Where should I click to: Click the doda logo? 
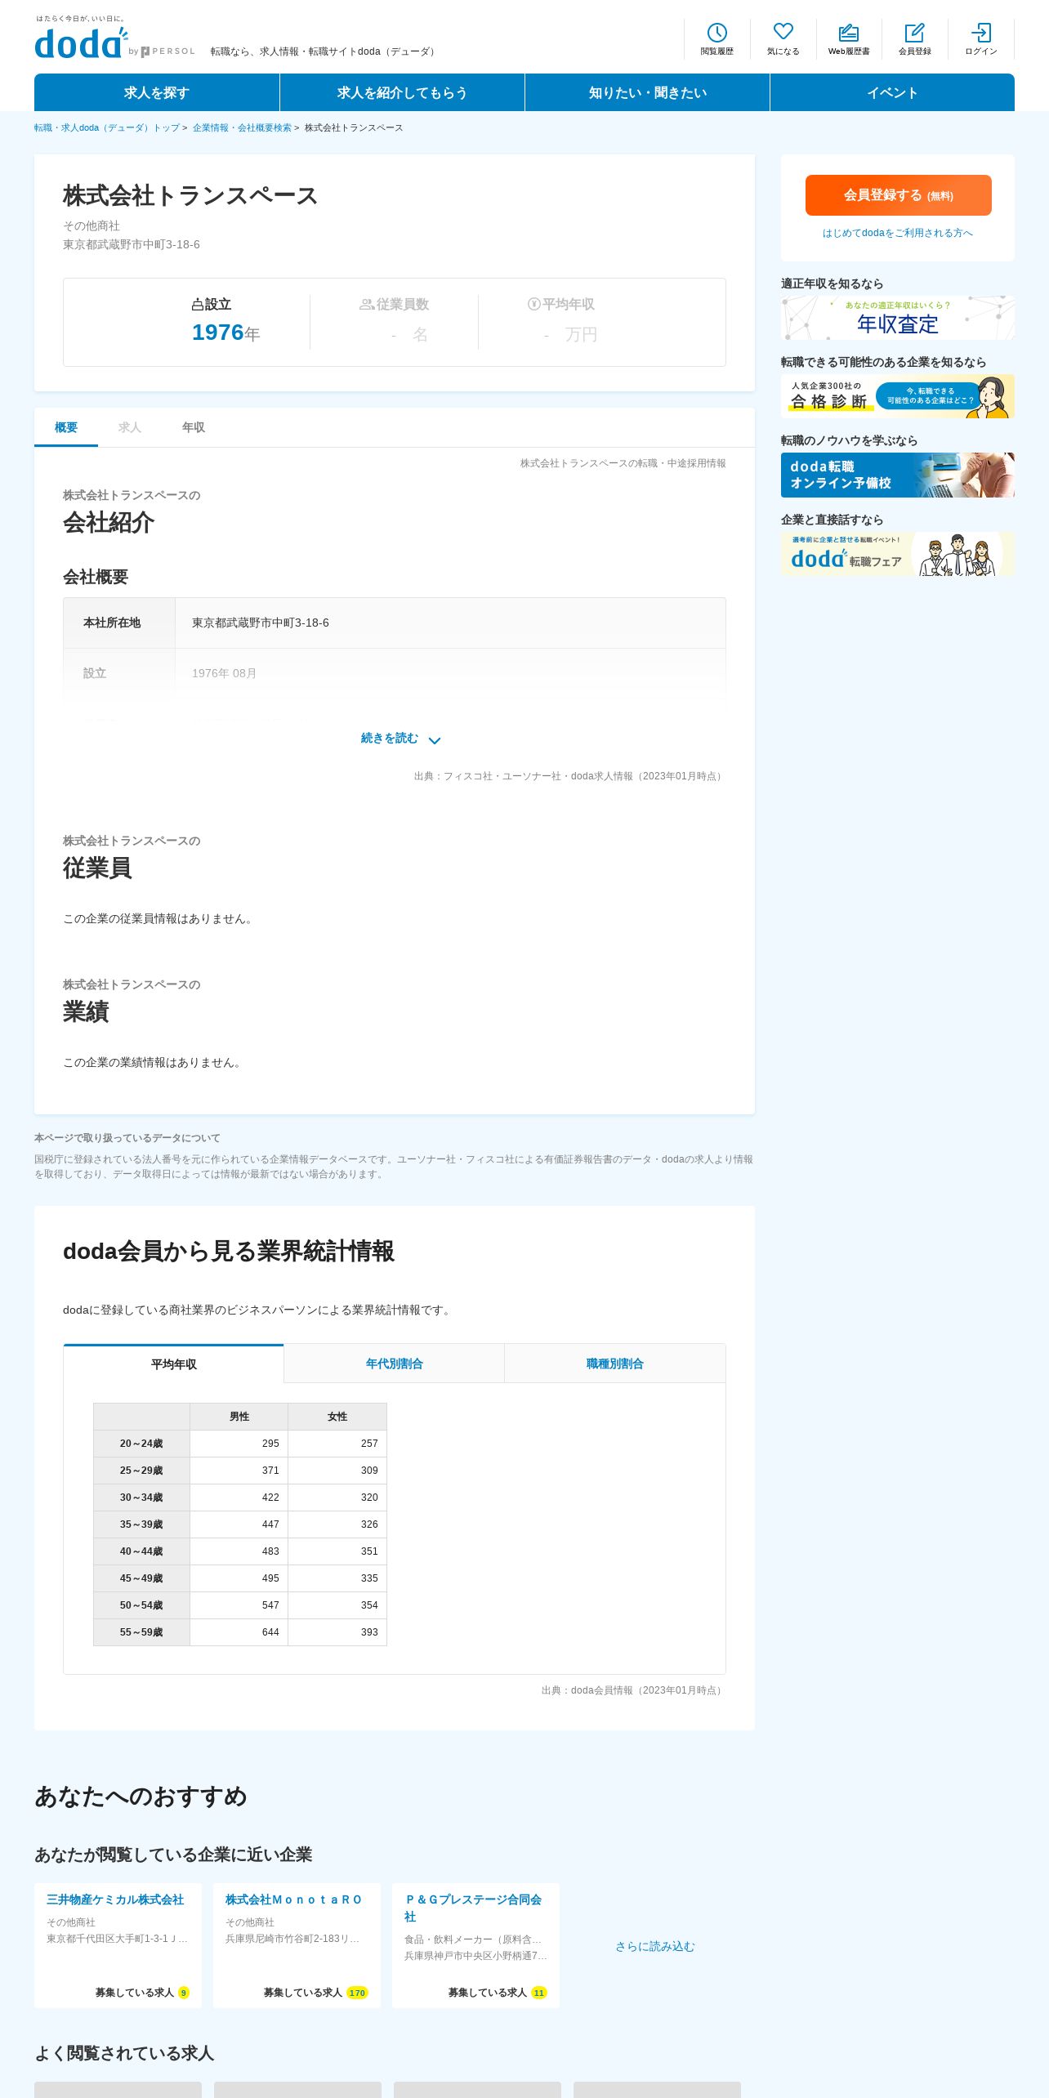click(82, 42)
